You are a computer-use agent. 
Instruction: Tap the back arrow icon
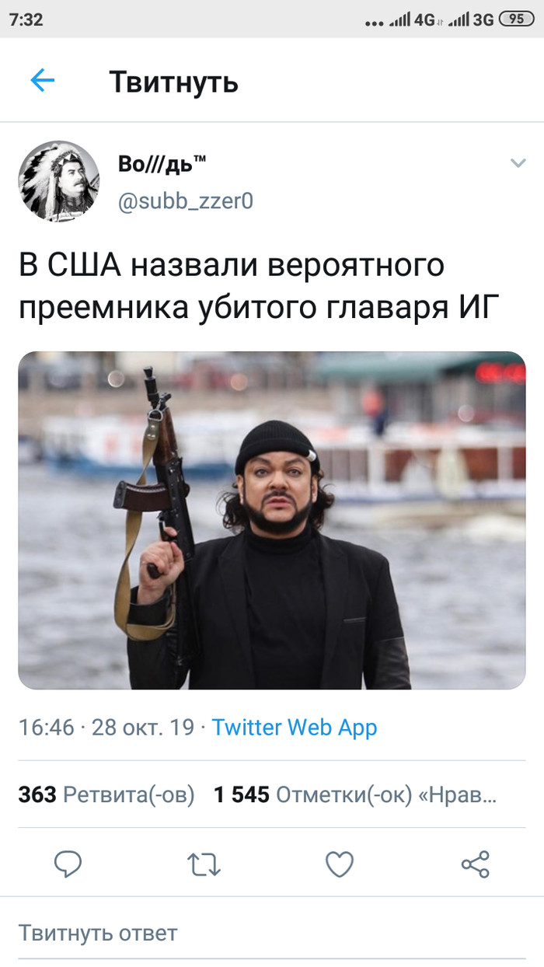click(x=42, y=80)
